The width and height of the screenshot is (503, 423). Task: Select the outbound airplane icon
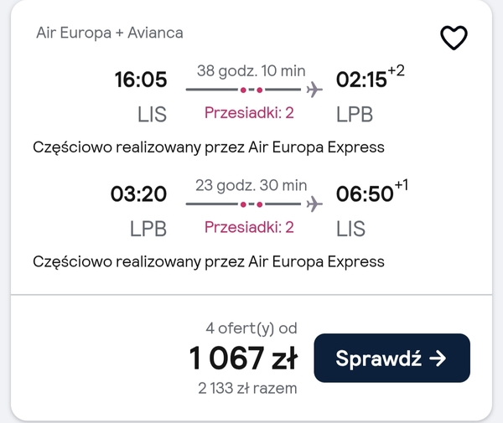pos(314,90)
